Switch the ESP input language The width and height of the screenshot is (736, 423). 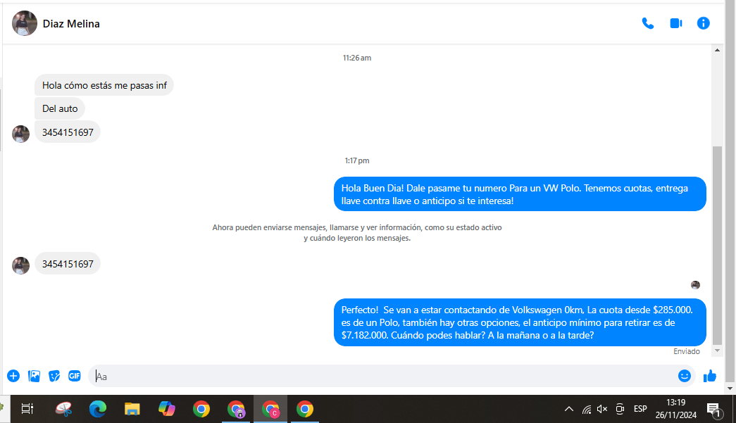point(640,409)
